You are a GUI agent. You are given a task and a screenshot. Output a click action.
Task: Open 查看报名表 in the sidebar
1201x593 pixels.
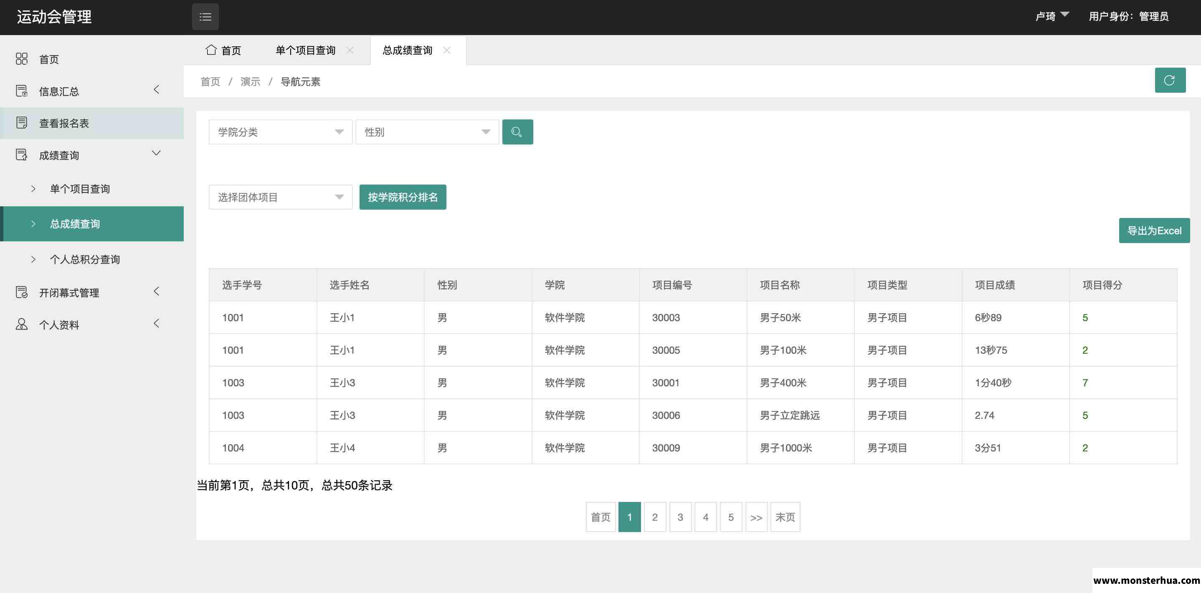click(x=92, y=123)
